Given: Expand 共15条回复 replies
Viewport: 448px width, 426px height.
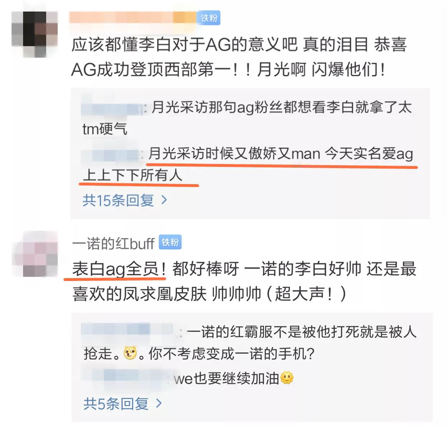Looking at the screenshot, I should tap(125, 200).
